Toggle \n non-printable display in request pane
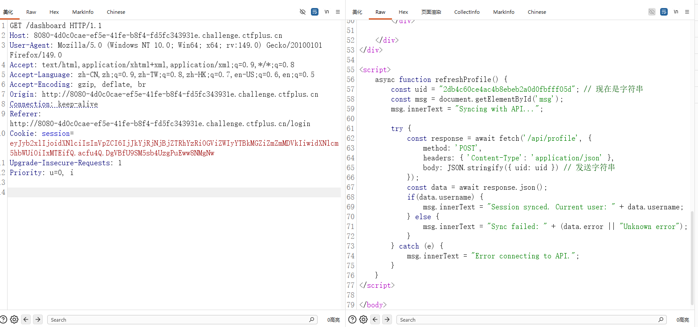 tap(327, 12)
